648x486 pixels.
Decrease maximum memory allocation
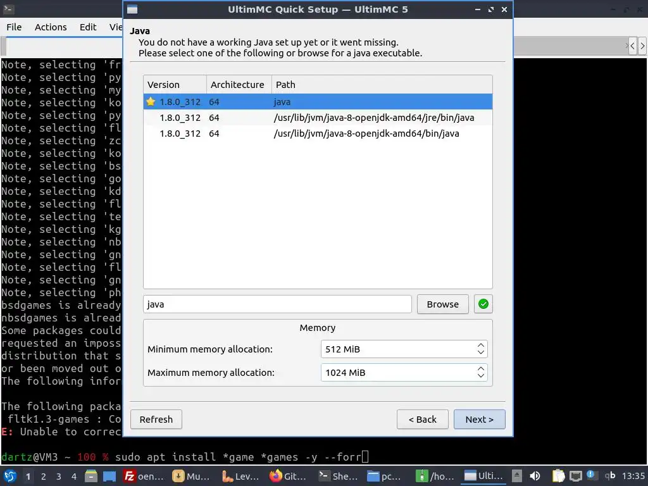click(481, 376)
